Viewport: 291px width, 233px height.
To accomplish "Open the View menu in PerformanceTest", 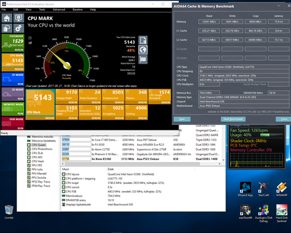I will point(28,10).
